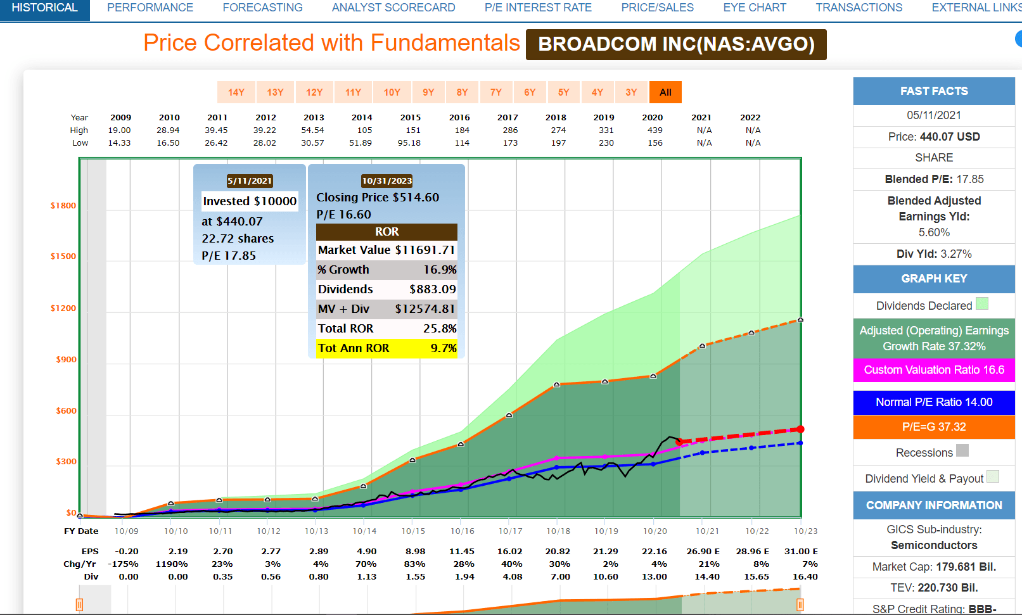
Task: Select the 12Y time range button
Action: tap(314, 92)
